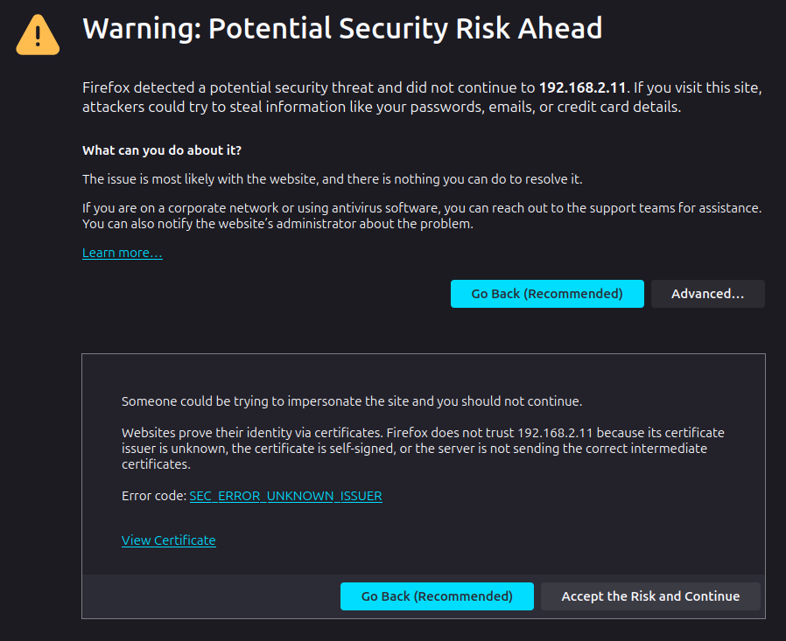Click the Warning: Potential Security Risk Ahead heading
Screen dimensions: 786x641
point(342,29)
